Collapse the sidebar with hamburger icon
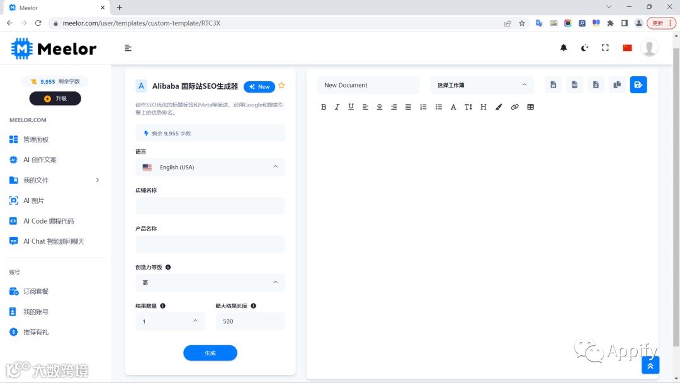Screen dimensions: 680x383 pyautogui.click(x=128, y=48)
